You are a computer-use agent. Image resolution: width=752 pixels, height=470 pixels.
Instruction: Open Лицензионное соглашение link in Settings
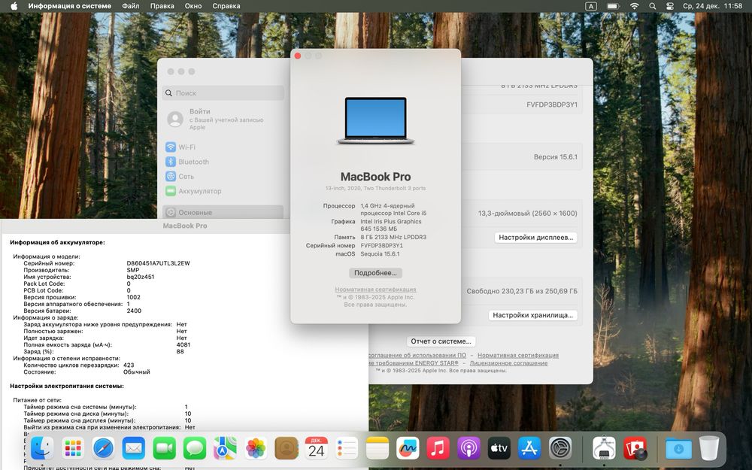coord(508,363)
